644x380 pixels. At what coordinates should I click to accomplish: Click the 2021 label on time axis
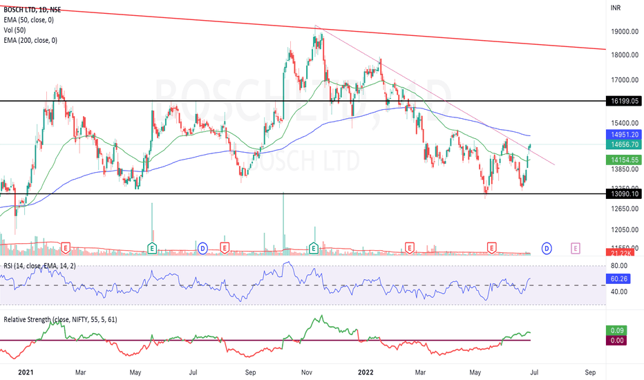26,372
